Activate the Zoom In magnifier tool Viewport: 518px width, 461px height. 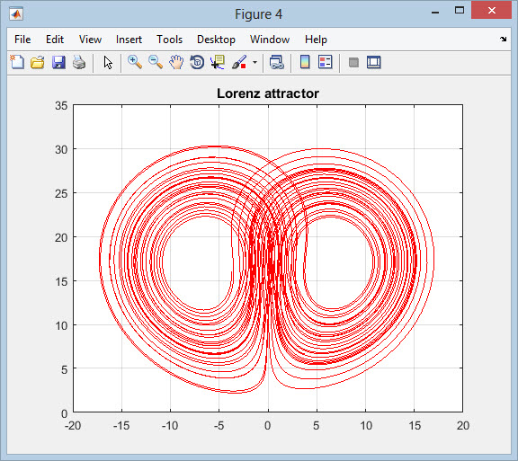135,62
